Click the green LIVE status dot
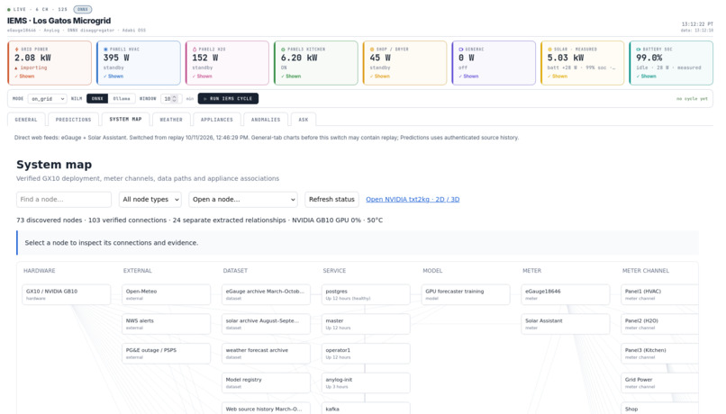 [x=9, y=9]
